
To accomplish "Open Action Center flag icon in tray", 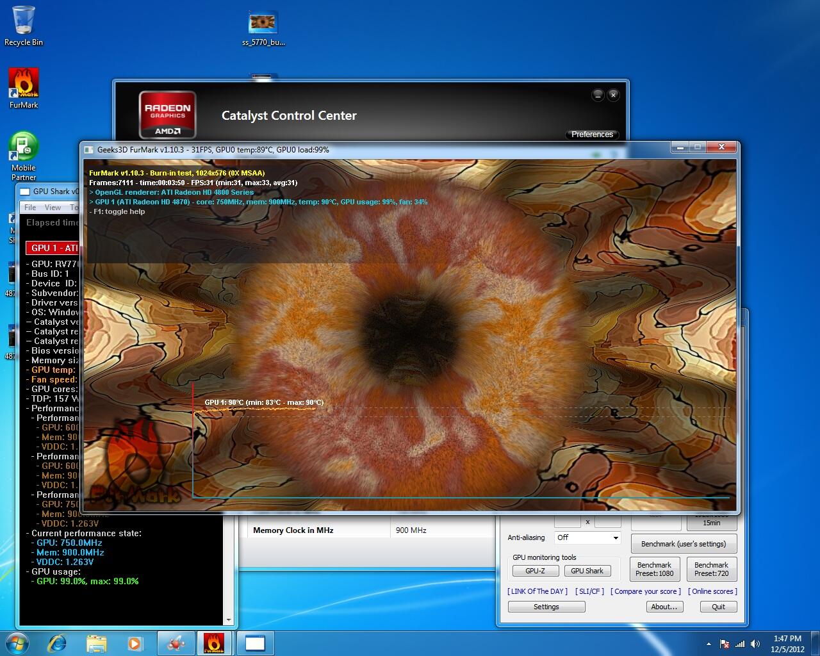I will [725, 644].
